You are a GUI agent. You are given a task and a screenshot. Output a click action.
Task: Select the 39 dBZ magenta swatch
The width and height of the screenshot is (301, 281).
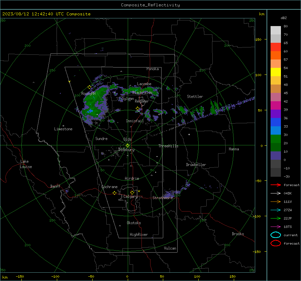pos(276,106)
